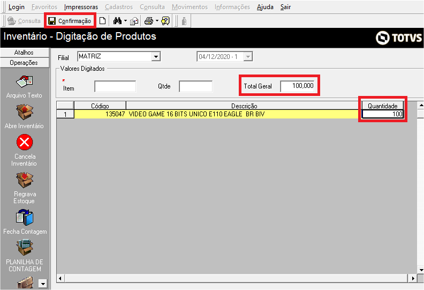Click the Confirmação save button

[x=70, y=21]
